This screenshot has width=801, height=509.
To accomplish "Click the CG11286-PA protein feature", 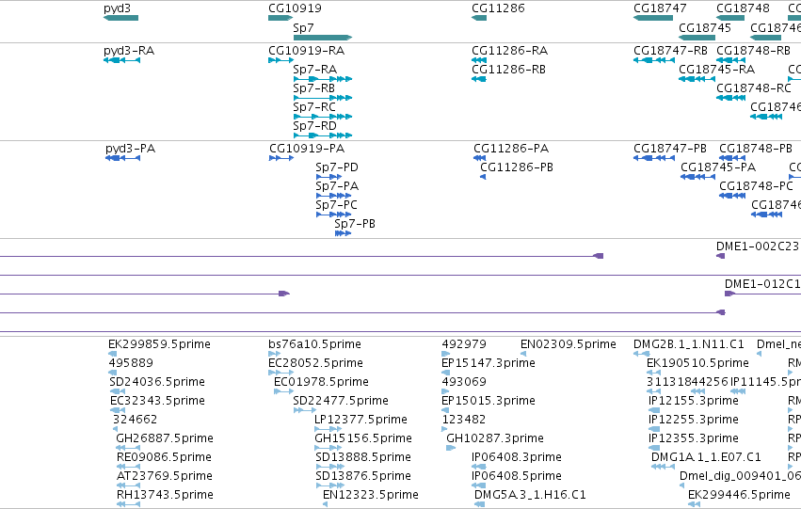I will coord(480,158).
